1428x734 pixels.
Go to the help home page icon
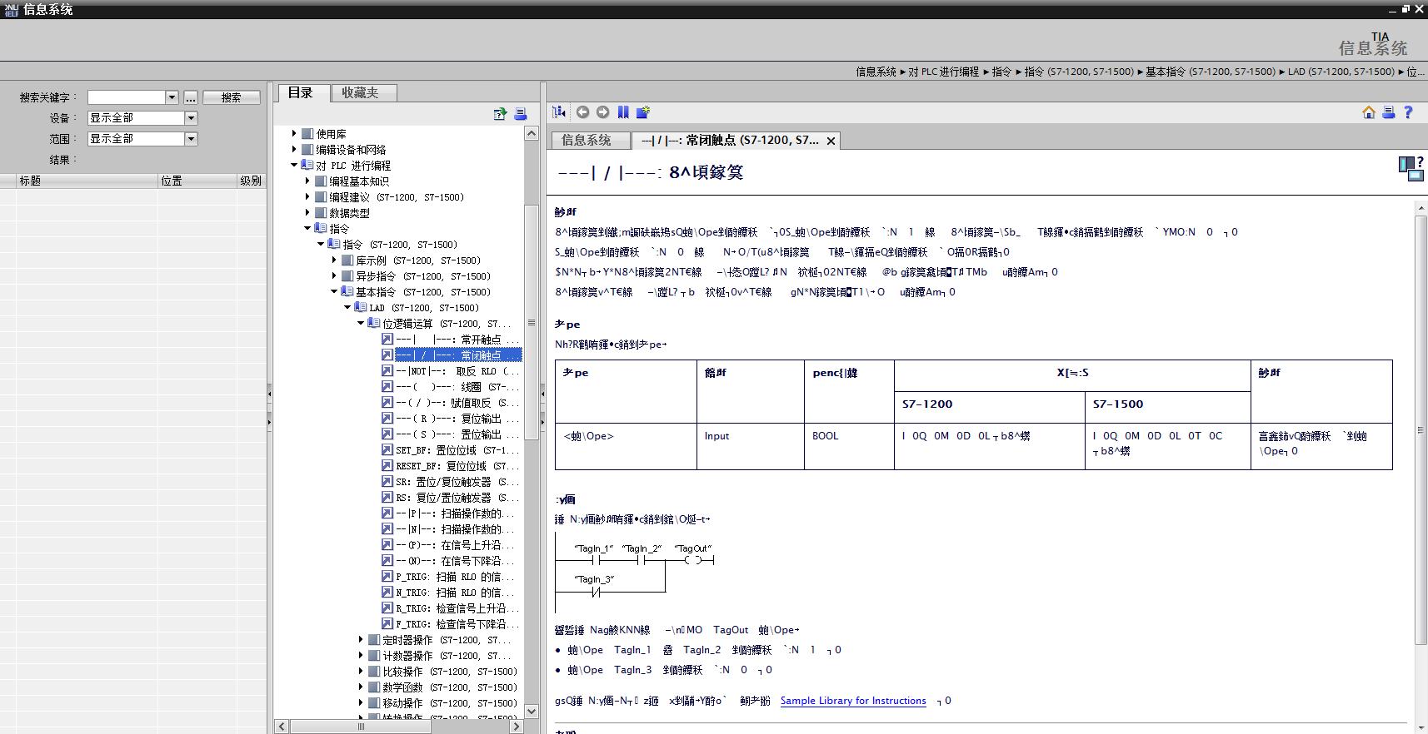coord(1369,112)
